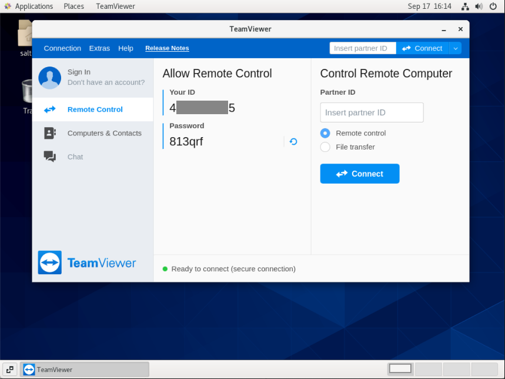Click the Partner ID input field under Control Remote Computer
Screen dimensions: 505x379
[x=372, y=112]
